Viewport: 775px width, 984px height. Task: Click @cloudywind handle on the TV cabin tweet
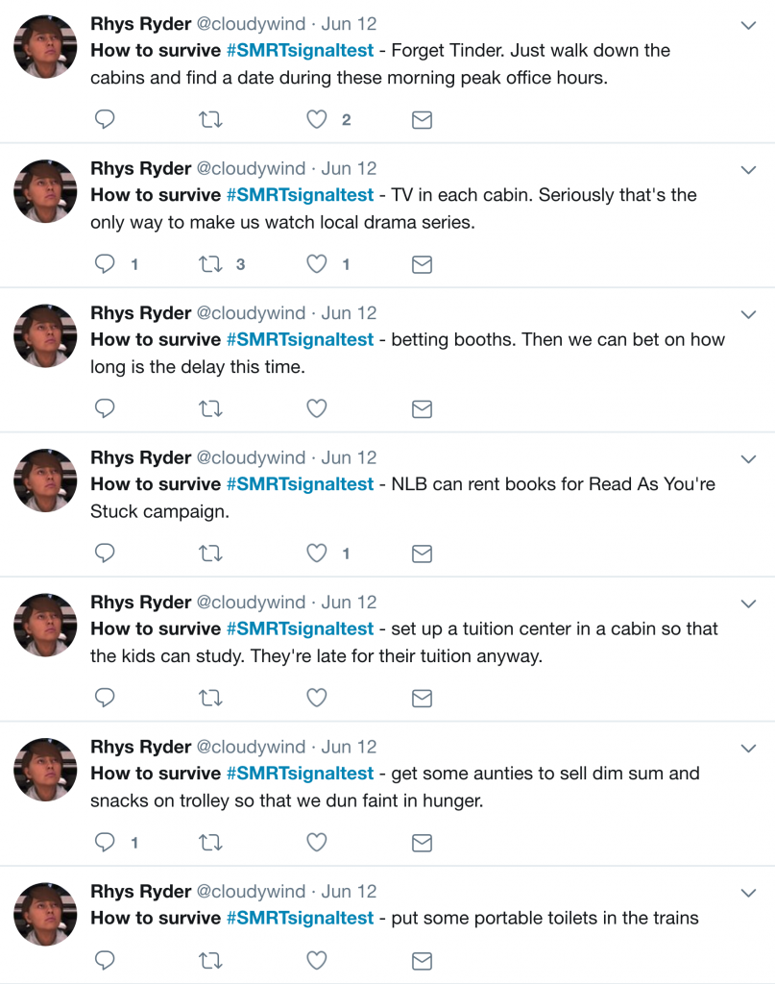[251, 168]
